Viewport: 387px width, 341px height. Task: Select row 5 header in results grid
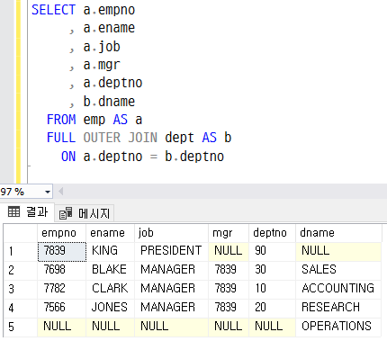(x=21, y=327)
